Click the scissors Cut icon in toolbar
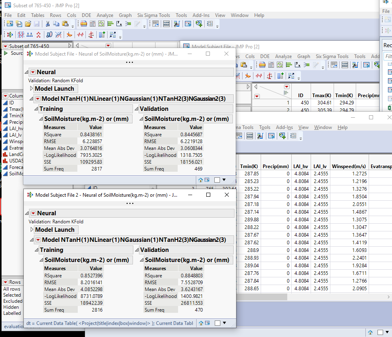This screenshot has height=337, width=392. pos(47,24)
